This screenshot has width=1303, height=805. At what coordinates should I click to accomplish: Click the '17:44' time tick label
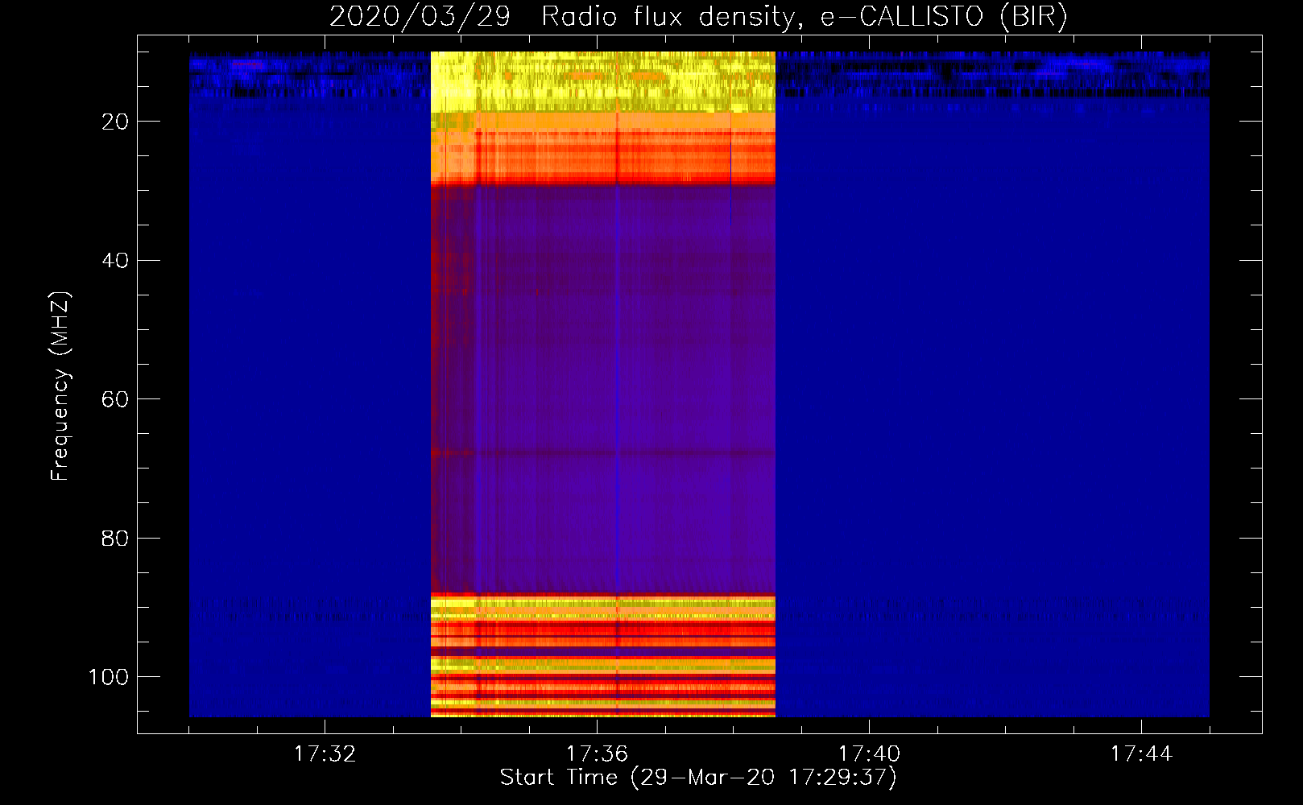coord(1141,753)
